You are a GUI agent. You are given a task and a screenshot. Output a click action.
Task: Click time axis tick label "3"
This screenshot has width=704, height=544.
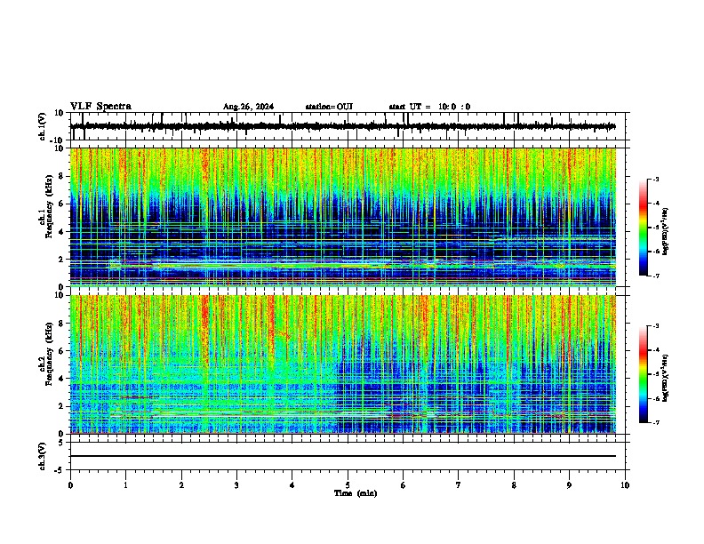coord(236,485)
